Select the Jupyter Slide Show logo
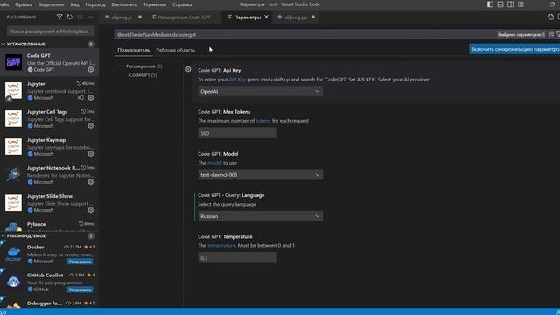This screenshot has height=315, width=560. pos(14,202)
